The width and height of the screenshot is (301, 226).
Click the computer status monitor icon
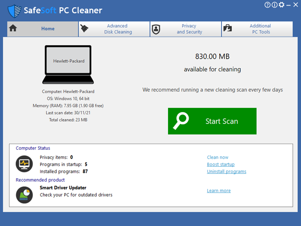coord(24,164)
